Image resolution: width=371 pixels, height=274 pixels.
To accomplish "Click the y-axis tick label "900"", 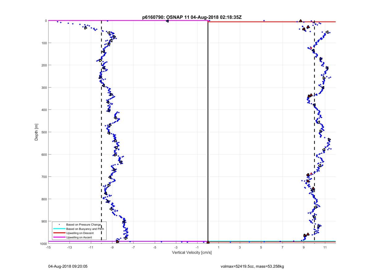I will 44,221.
